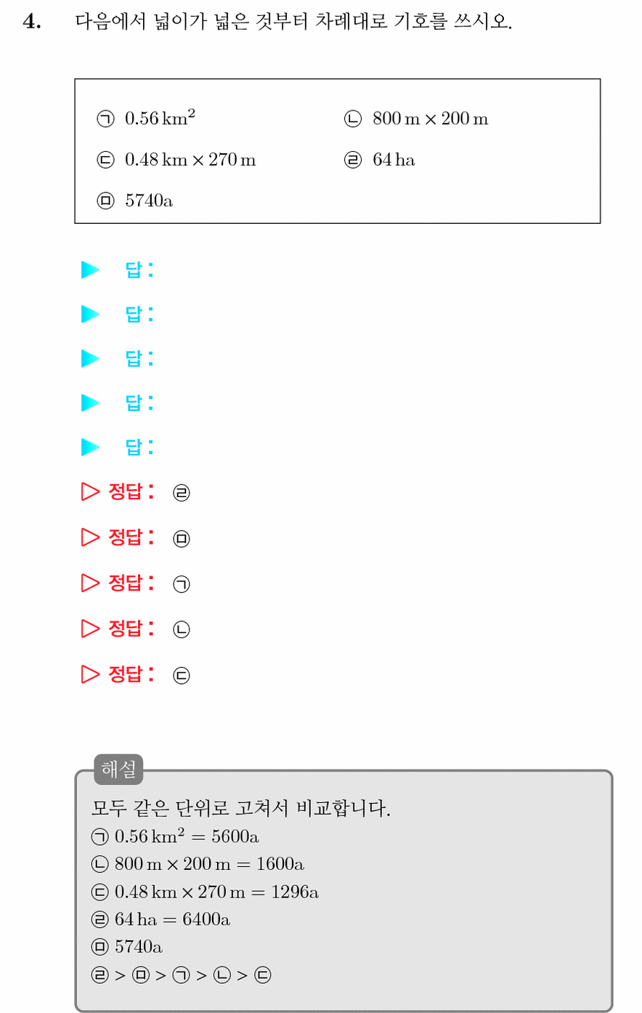Click the second cyan answer arrow

pos(90,315)
